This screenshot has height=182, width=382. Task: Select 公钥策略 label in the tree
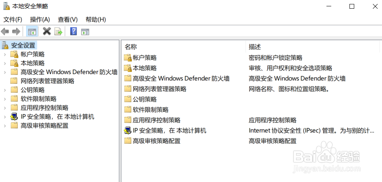click(x=33, y=90)
